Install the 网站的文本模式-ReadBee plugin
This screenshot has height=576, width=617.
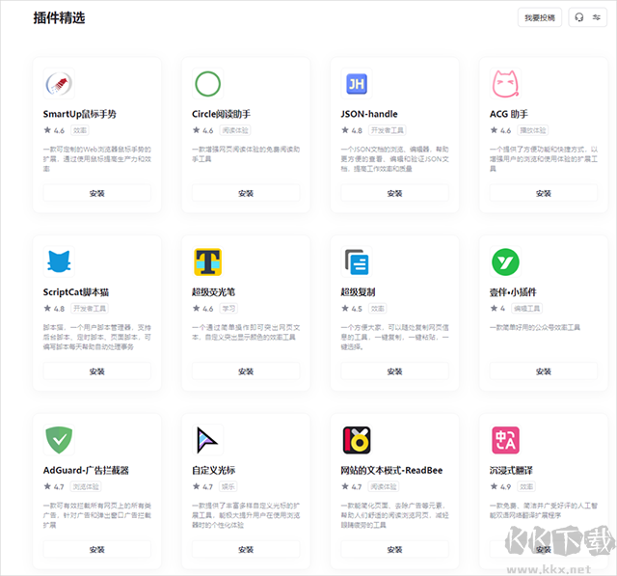click(394, 549)
